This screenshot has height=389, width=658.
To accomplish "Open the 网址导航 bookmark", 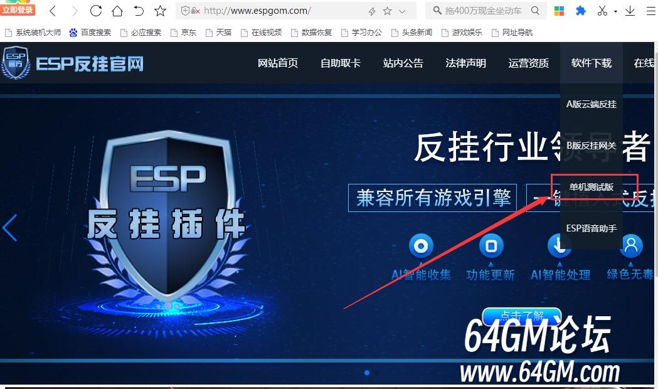I will click(x=512, y=33).
